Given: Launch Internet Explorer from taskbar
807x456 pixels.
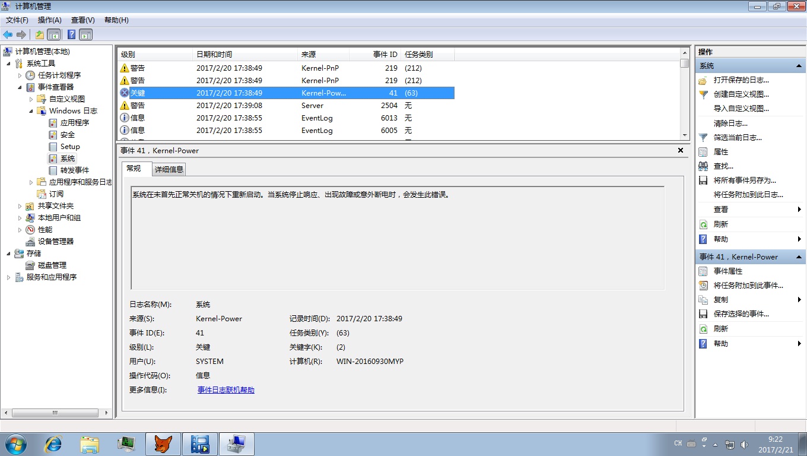Looking at the screenshot, I should coord(53,444).
